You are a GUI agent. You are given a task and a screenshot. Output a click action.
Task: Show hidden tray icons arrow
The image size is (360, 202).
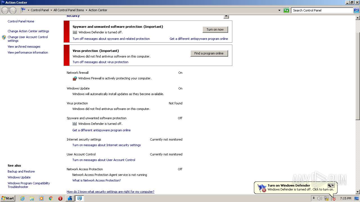click(x=314, y=198)
